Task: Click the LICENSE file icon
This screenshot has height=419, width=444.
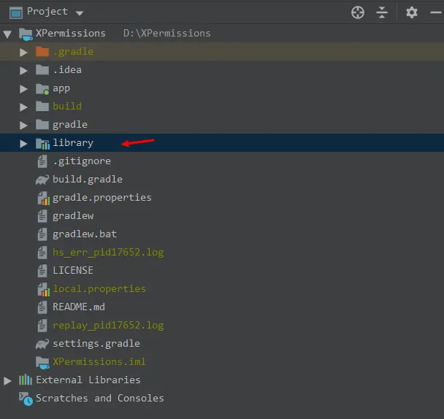Action: (x=42, y=271)
